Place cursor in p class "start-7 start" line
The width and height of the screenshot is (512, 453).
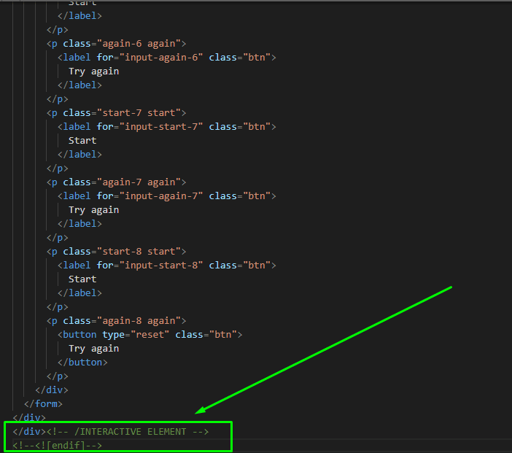[x=117, y=113]
